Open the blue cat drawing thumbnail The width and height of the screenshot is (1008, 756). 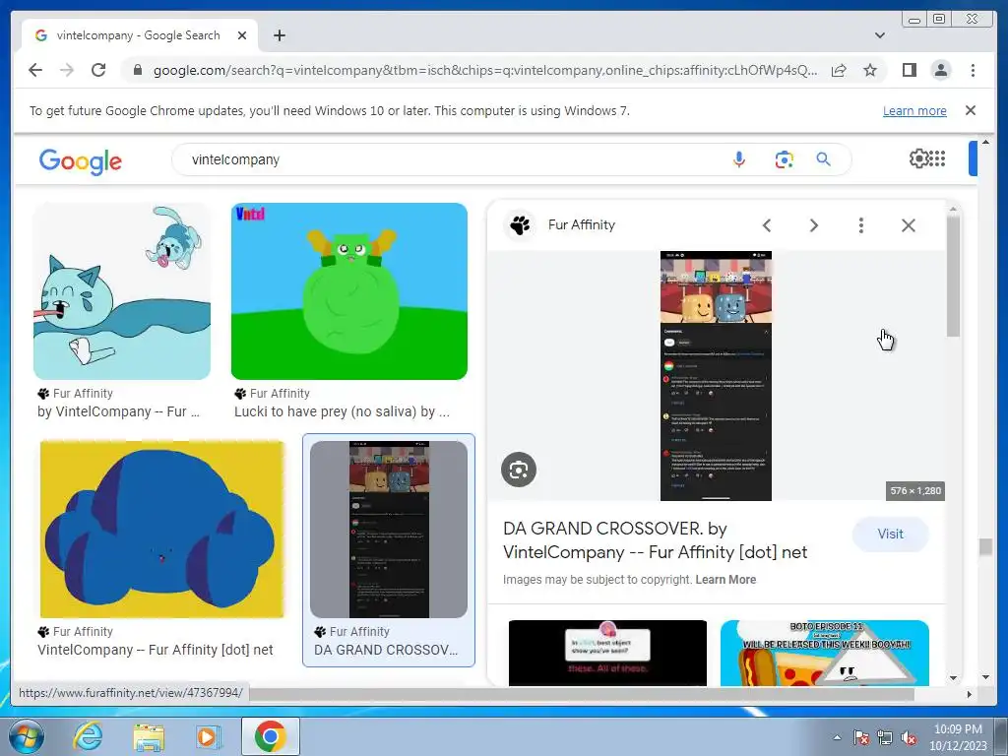[x=122, y=291]
